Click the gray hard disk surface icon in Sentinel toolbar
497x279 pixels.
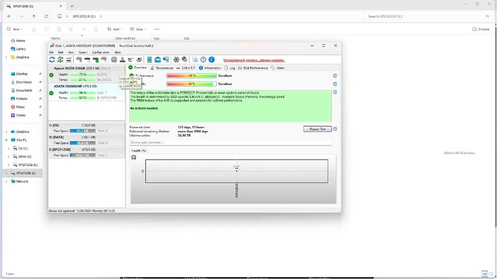click(114, 60)
